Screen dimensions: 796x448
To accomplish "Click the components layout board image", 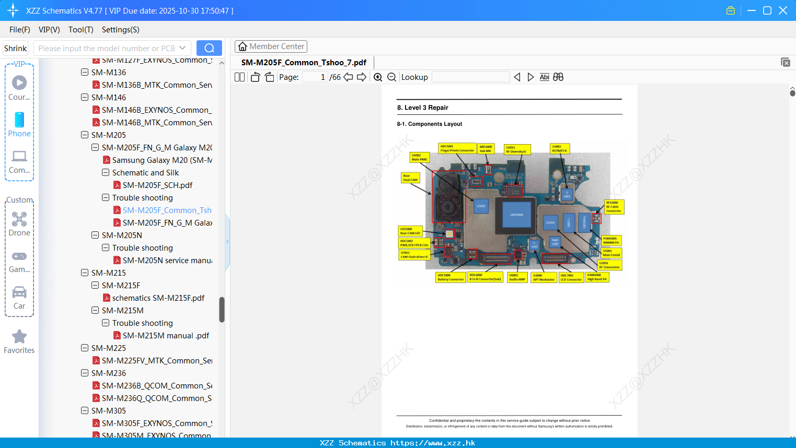I will click(x=511, y=214).
